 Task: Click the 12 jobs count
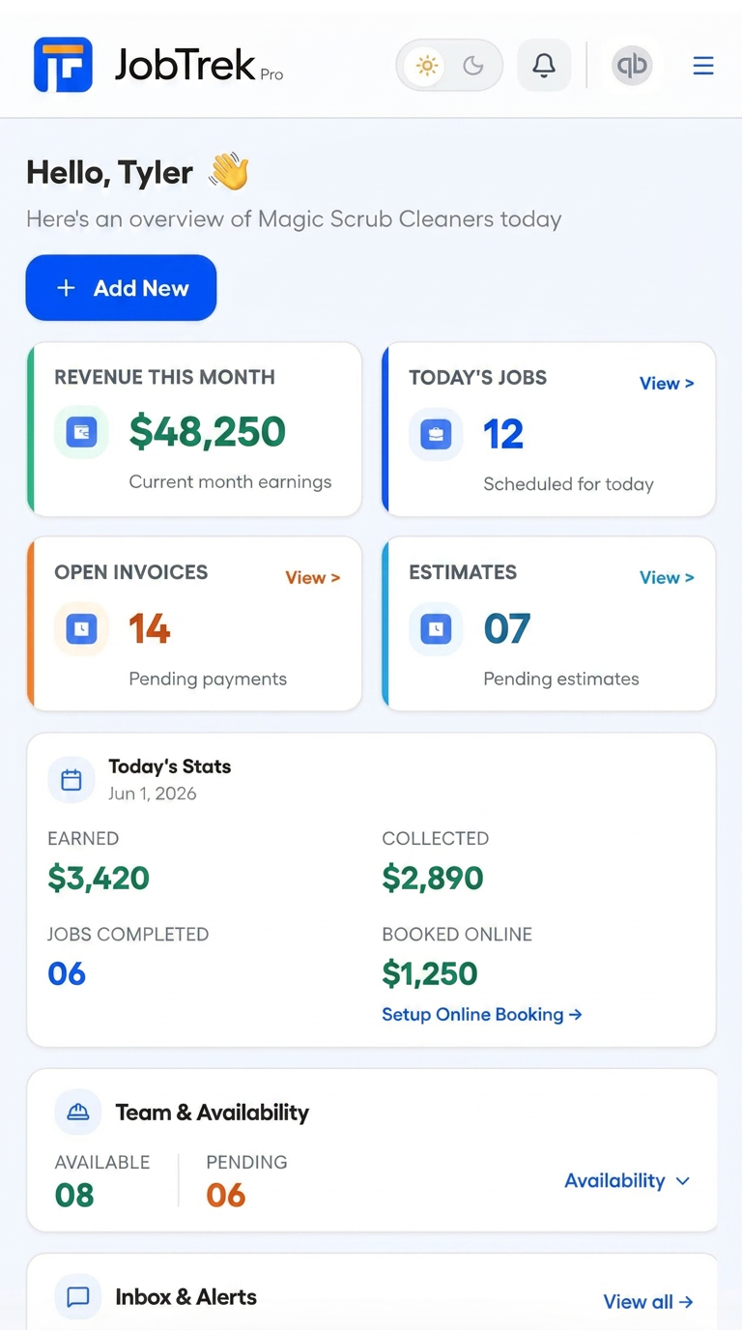point(503,435)
